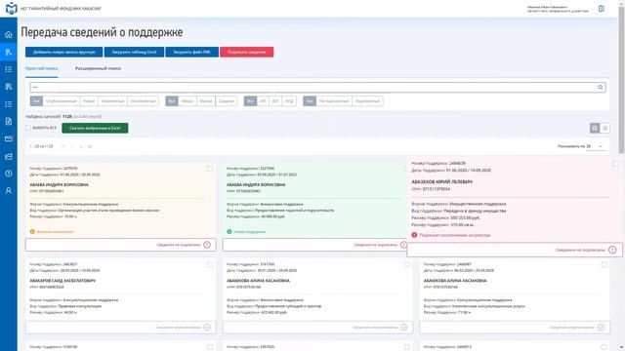Select the 'НПД' entity type filter
Image resolution: width=625 pixels, height=351 pixels.
point(289,101)
